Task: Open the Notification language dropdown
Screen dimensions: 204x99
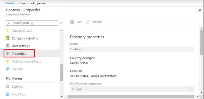Action: (132, 89)
